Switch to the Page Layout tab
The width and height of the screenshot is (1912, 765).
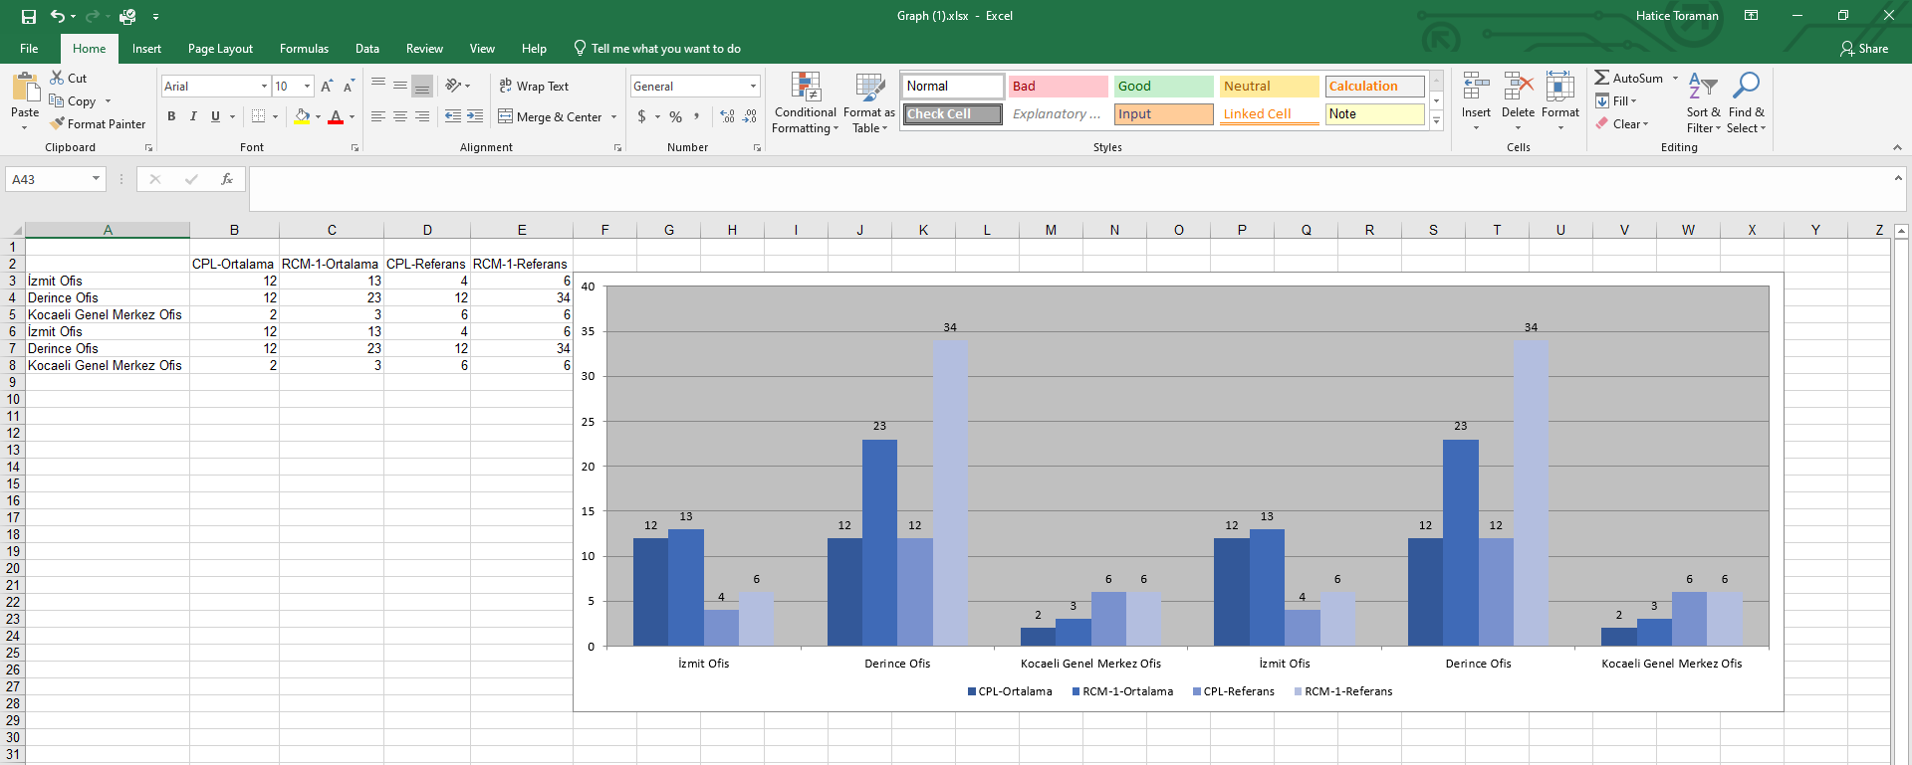coord(220,49)
